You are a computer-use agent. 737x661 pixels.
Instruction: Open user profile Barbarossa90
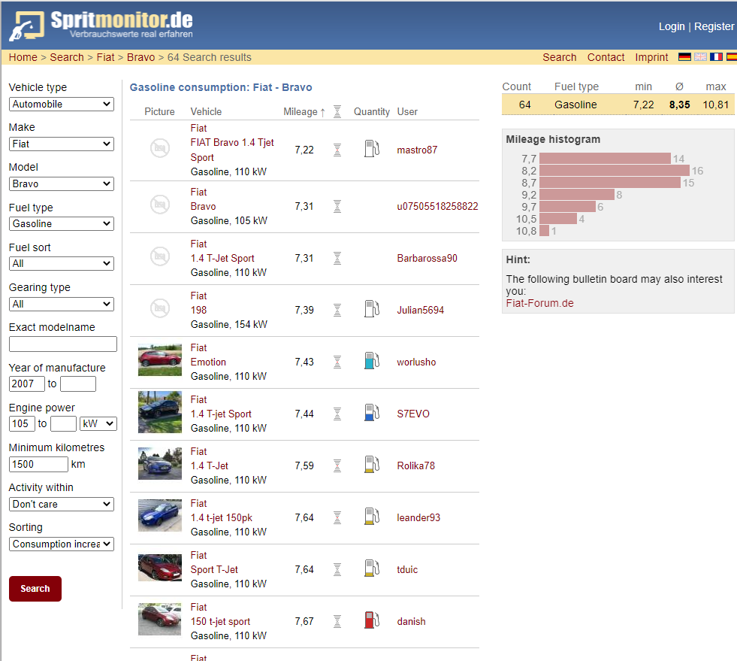click(427, 258)
